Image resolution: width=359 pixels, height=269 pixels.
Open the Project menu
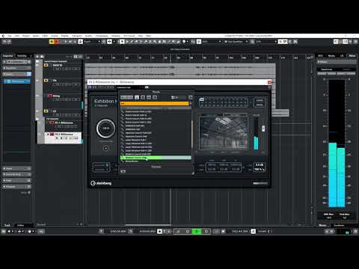tap(26, 36)
